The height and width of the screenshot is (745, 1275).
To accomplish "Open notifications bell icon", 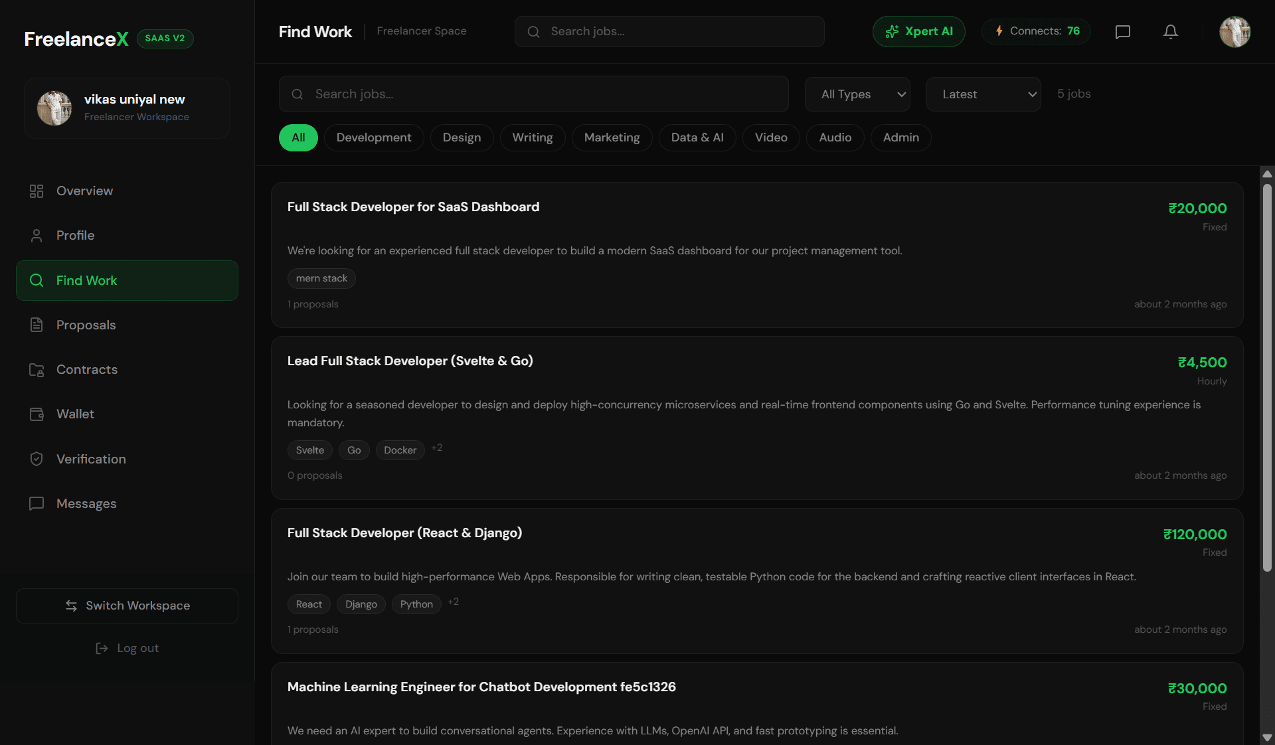I will coord(1170,32).
